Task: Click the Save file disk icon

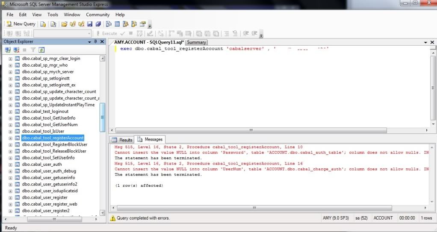Action: pos(90,24)
